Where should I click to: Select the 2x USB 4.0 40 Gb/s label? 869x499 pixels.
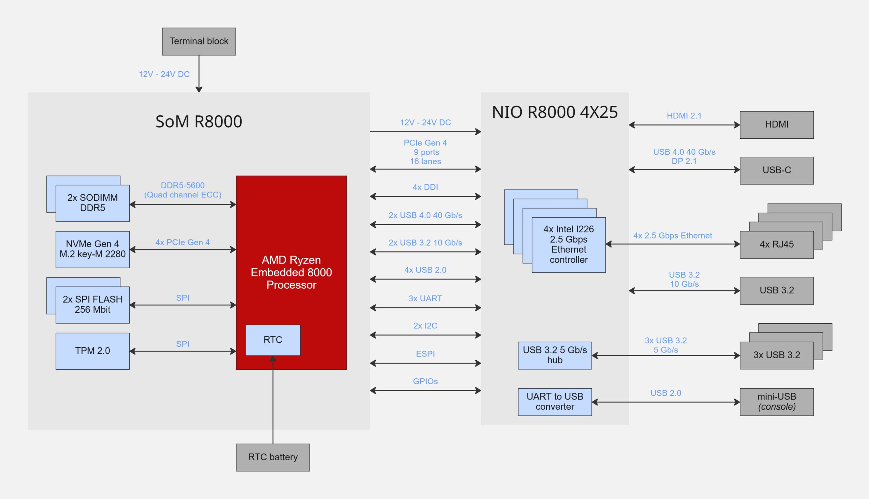click(425, 215)
